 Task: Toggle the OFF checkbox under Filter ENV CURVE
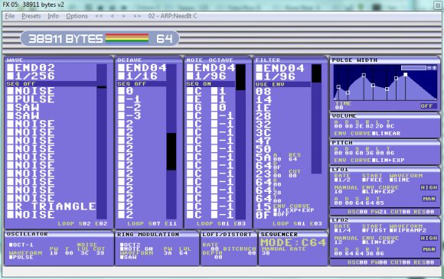tap(282, 214)
